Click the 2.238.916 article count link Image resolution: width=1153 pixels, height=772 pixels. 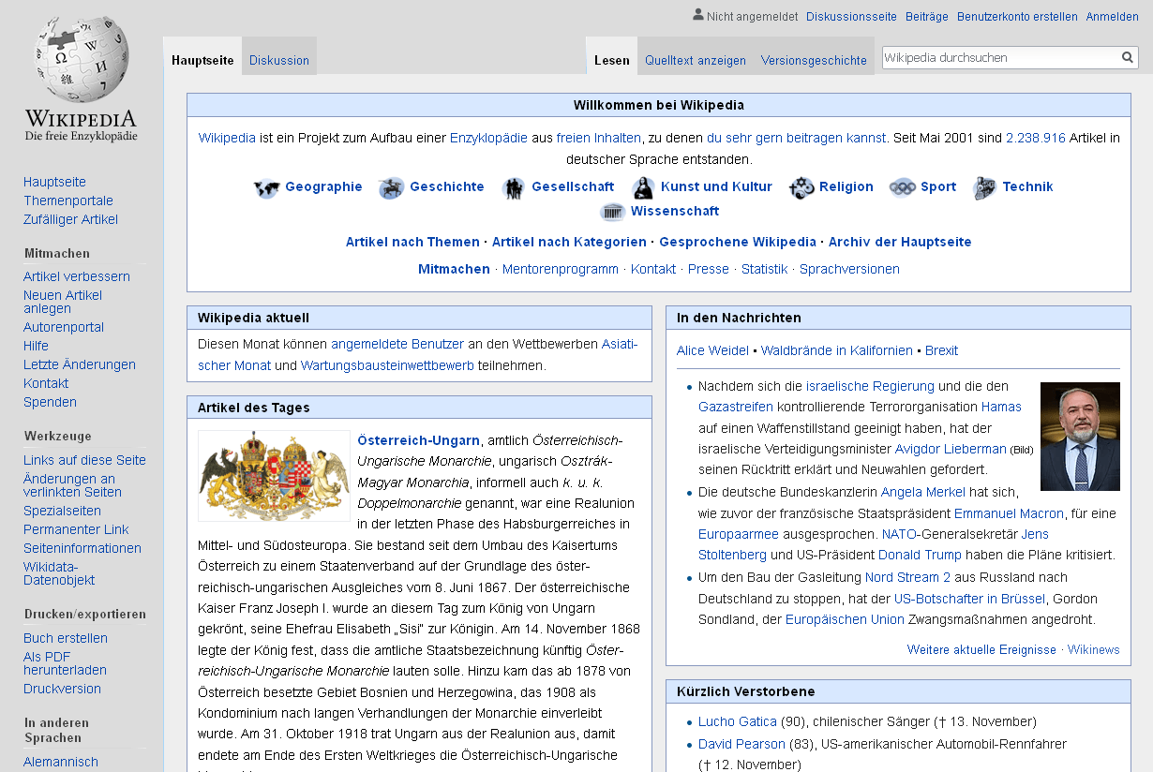(1036, 138)
